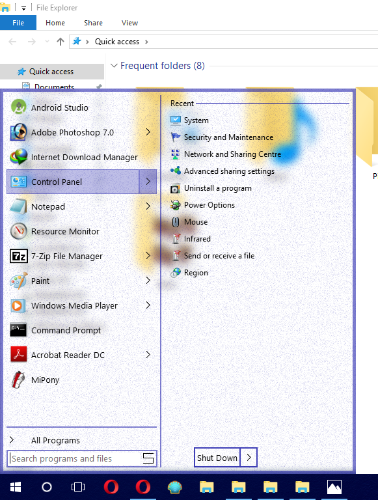This screenshot has height=500, width=378.
Task: Open the 'Uninstall a program' entry
Action: click(218, 188)
